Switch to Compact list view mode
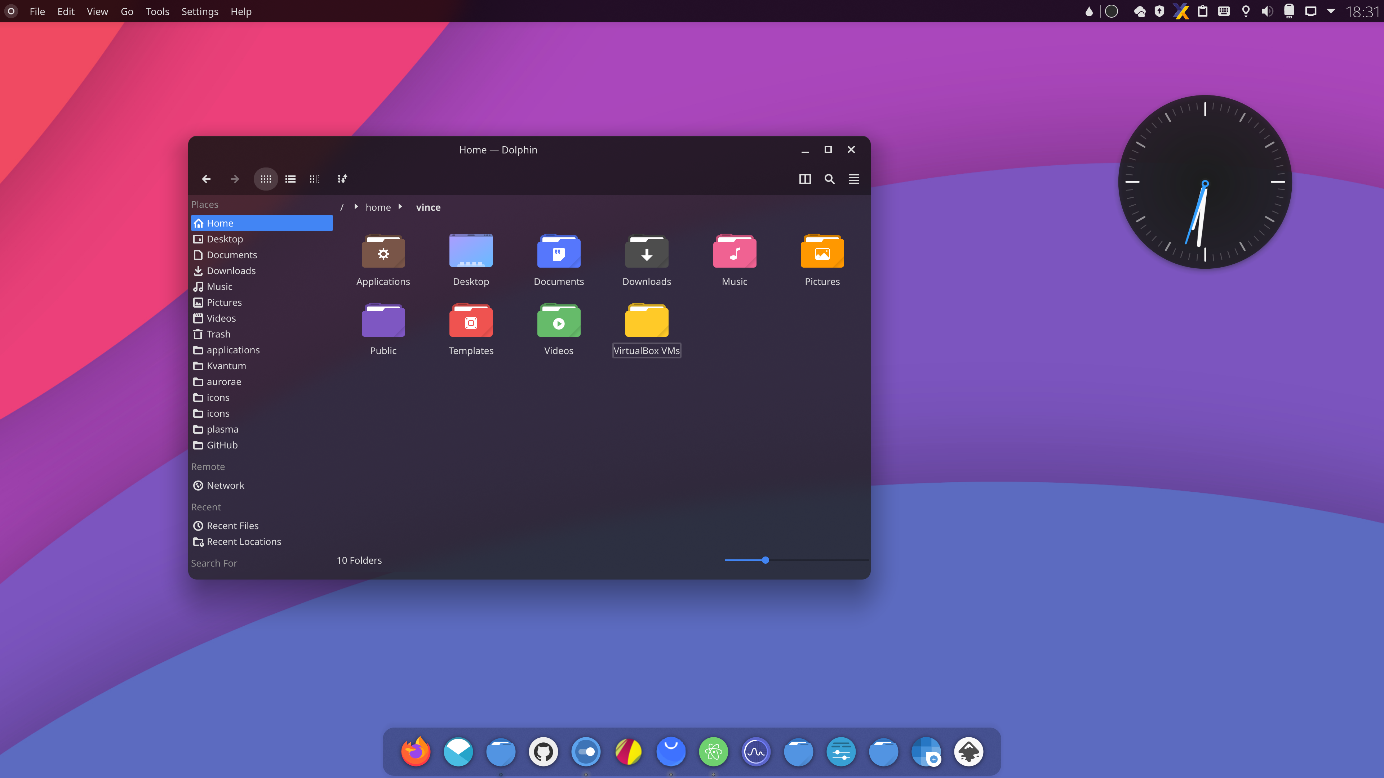Viewport: 1384px width, 778px height. [290, 179]
